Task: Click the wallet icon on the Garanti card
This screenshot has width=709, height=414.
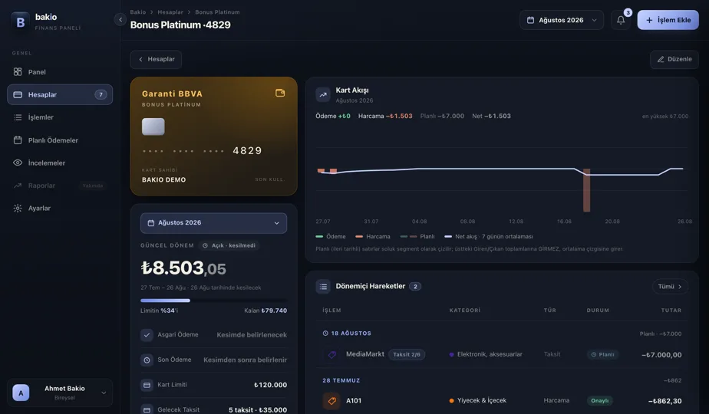Action: tap(280, 93)
